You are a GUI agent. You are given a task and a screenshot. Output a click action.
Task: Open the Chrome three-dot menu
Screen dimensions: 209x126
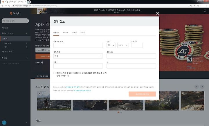point(207,6)
